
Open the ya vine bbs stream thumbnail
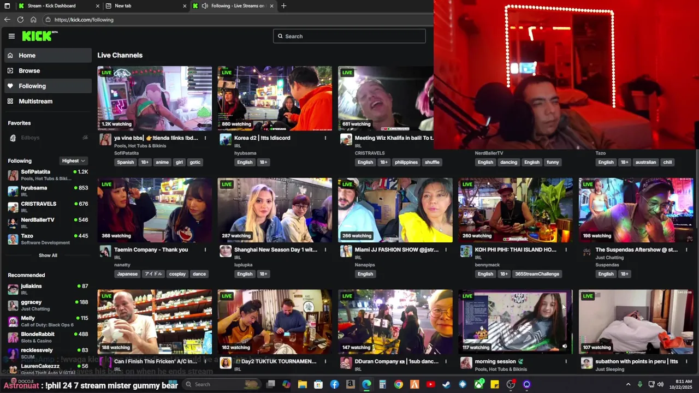point(155,98)
